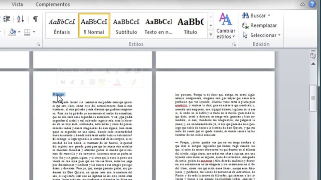321x180 pixels.
Task: Expand the full styles gallery
Action: point(211,34)
